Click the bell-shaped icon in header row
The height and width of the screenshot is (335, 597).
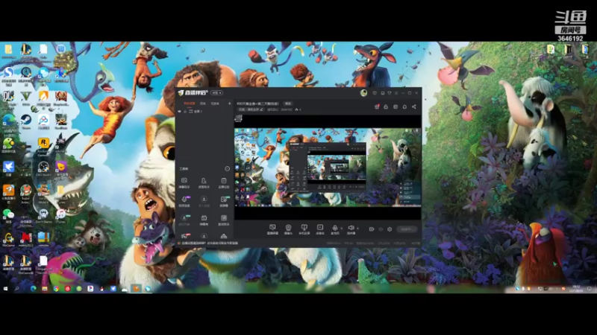404,106
